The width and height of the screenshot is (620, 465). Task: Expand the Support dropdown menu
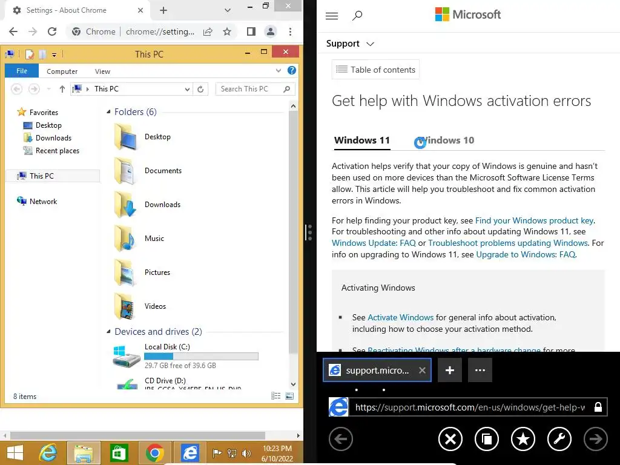(370, 44)
